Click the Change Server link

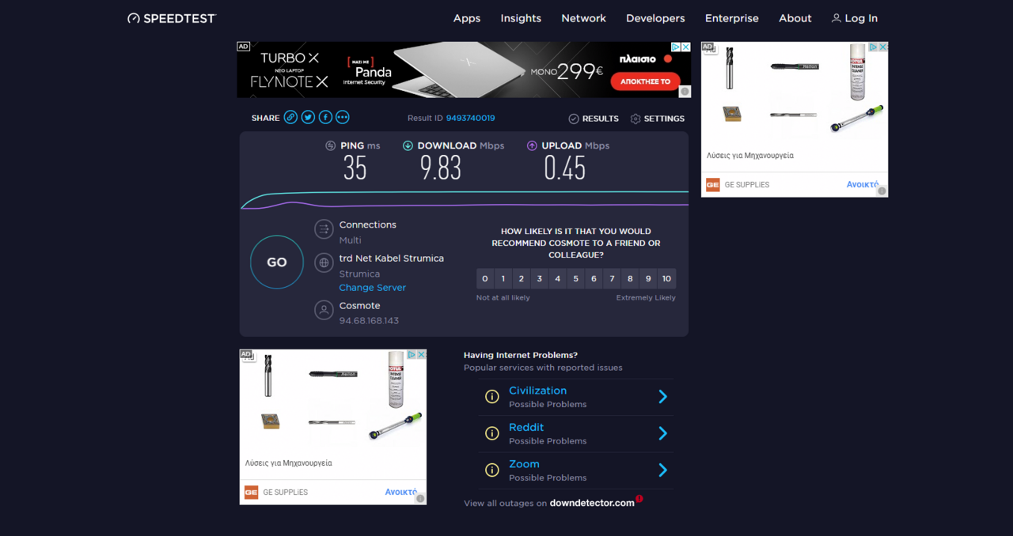pyautogui.click(x=373, y=288)
